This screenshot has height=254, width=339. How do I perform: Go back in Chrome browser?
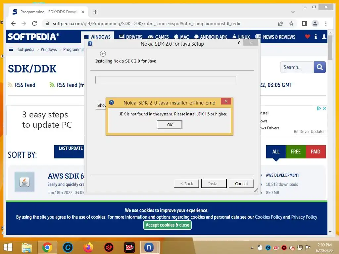(x=13, y=23)
